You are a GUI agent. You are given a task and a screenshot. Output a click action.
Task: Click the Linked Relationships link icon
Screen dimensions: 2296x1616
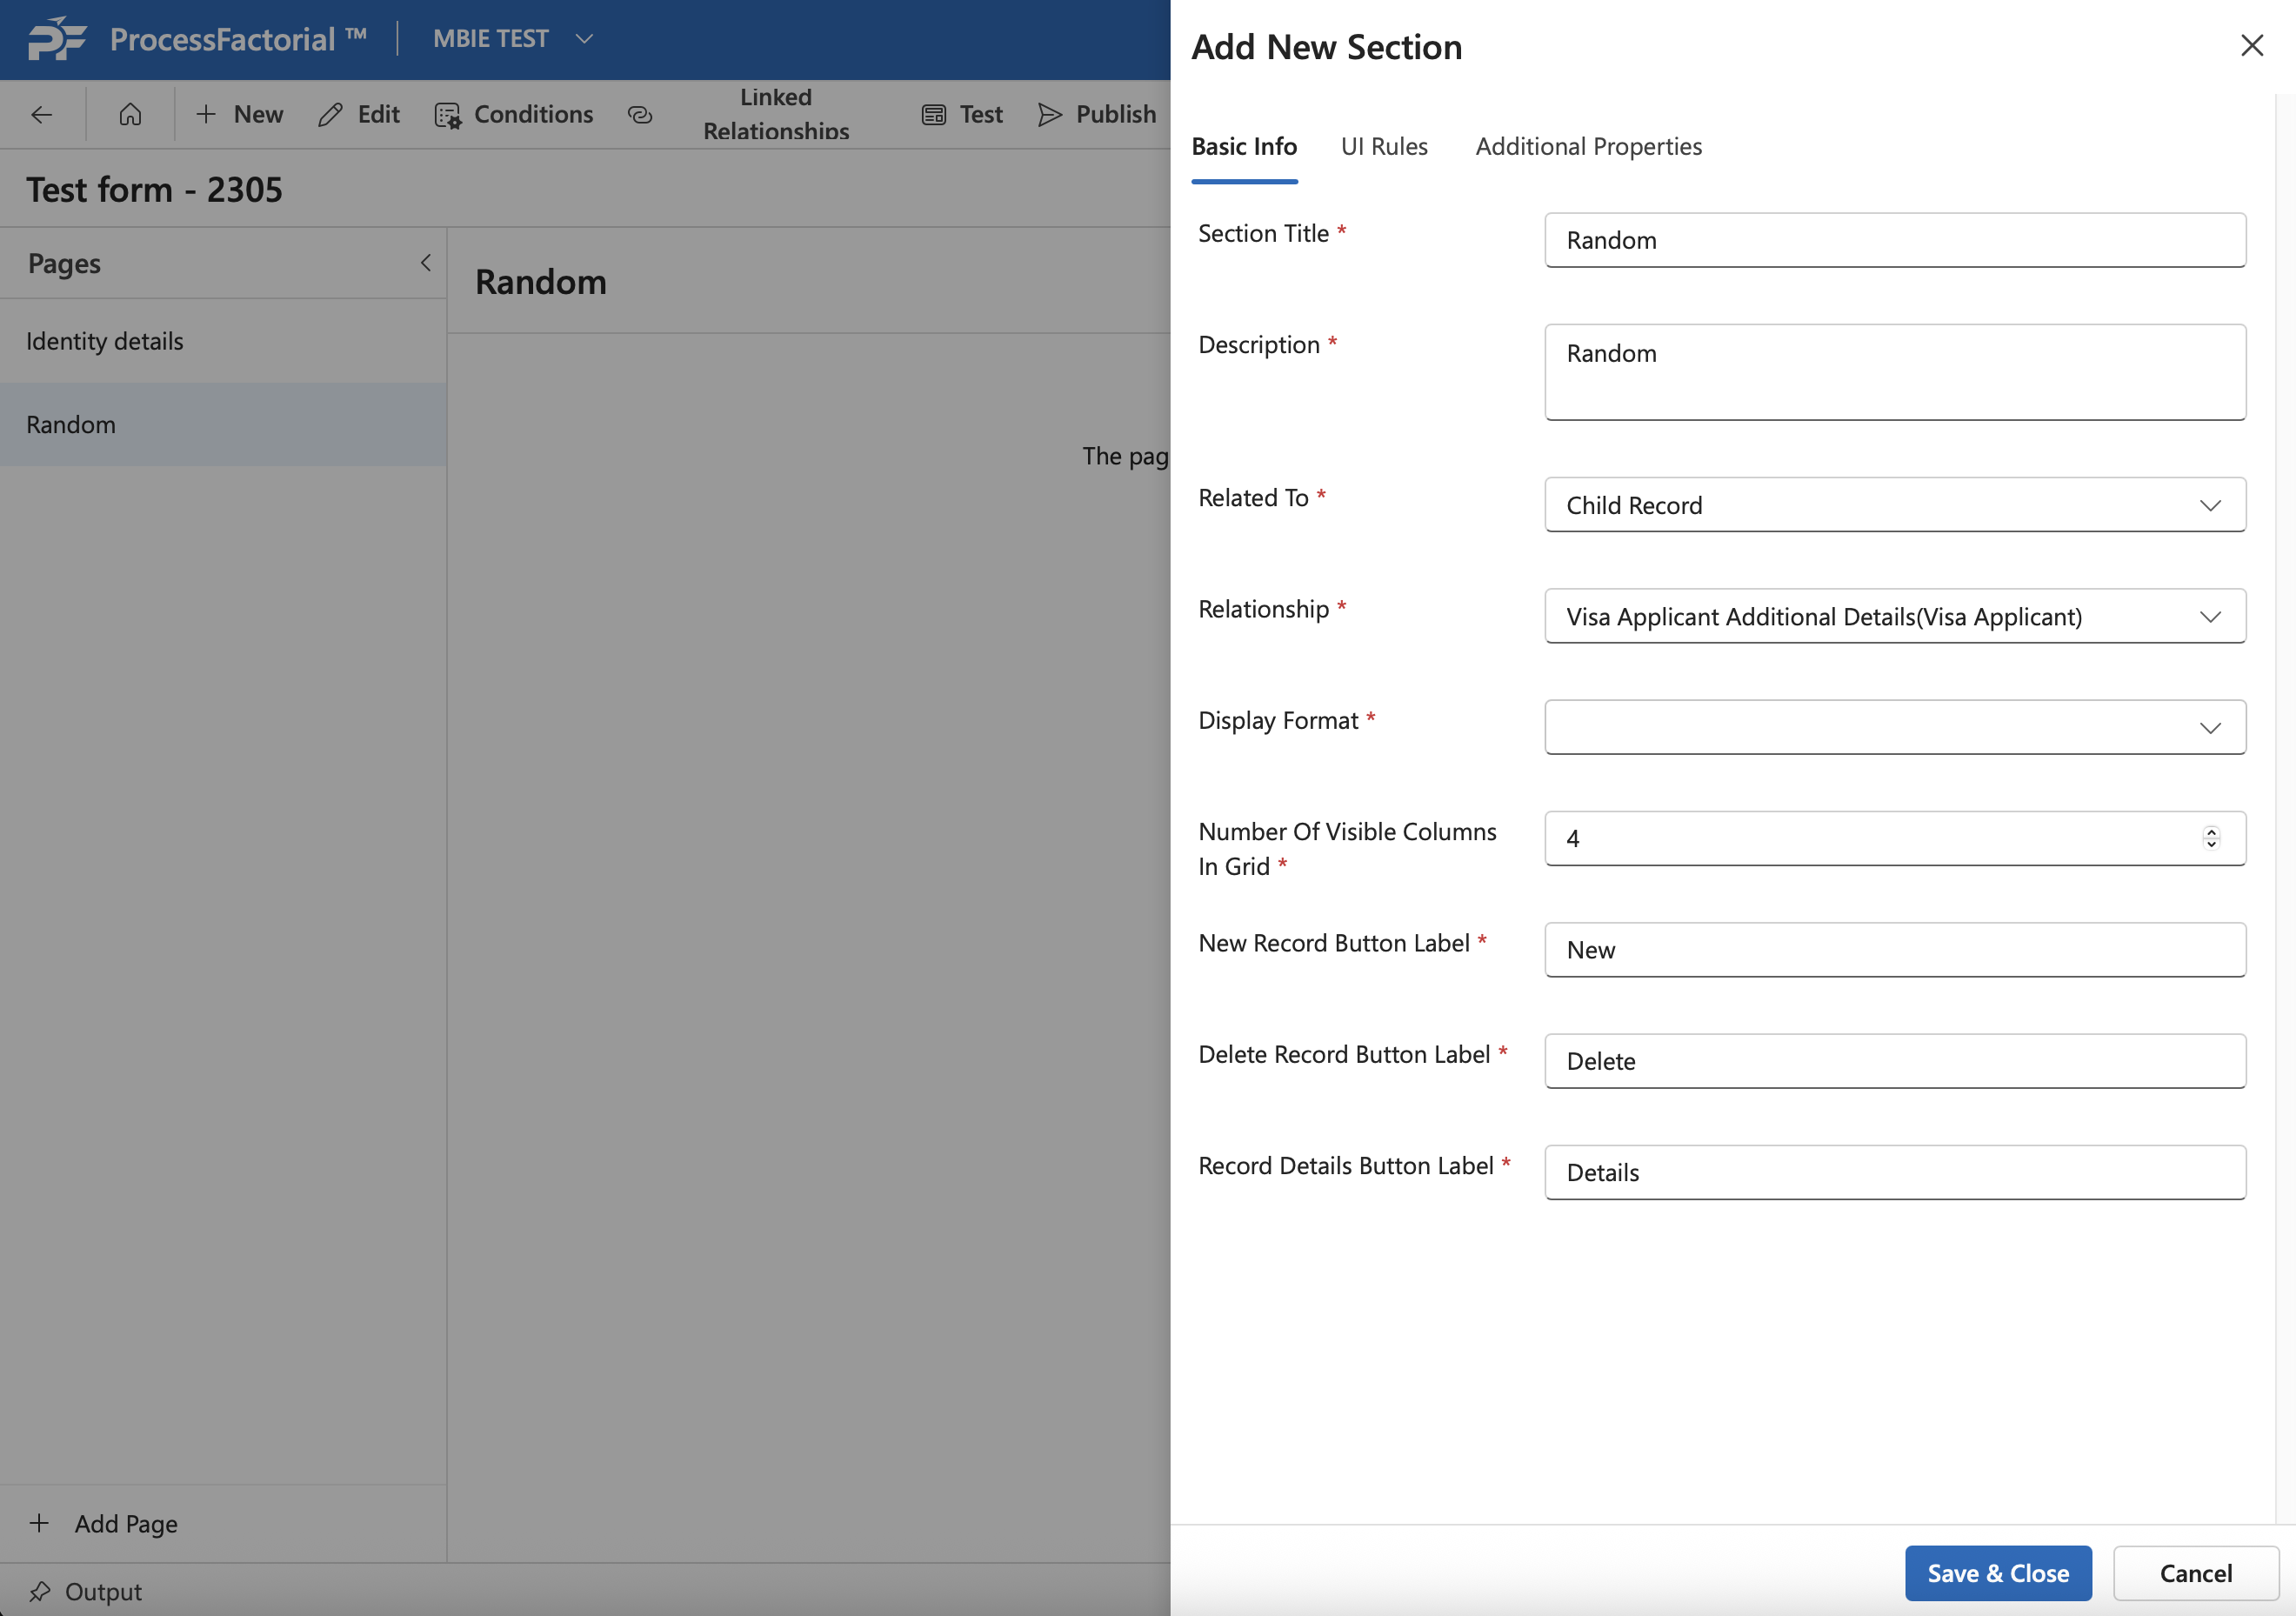pyautogui.click(x=640, y=115)
